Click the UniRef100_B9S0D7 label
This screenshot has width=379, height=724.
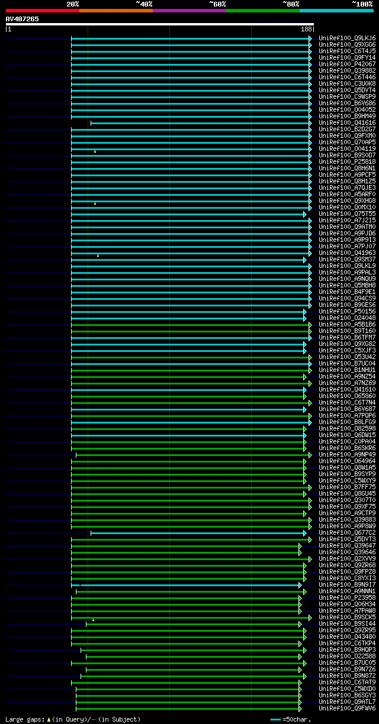tap(347, 156)
